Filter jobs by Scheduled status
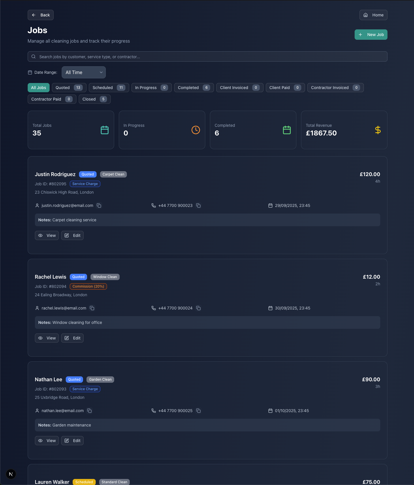The image size is (414, 485). pyautogui.click(x=109, y=88)
